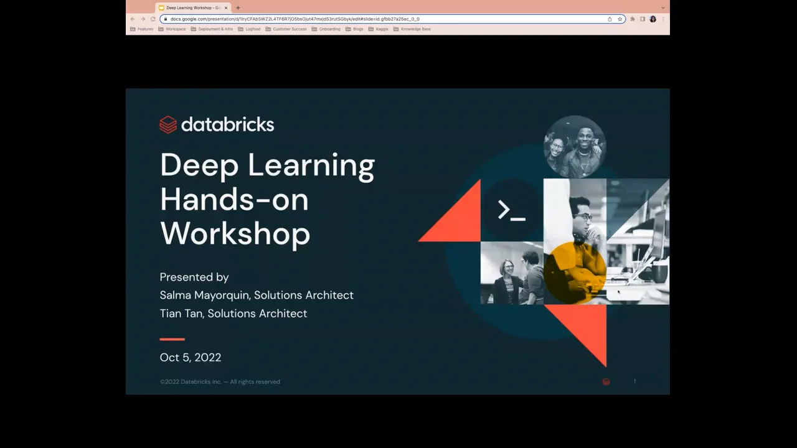This screenshot has height=448, width=797.
Task: Open the Chrome three-dot menu
Action: 663,19
